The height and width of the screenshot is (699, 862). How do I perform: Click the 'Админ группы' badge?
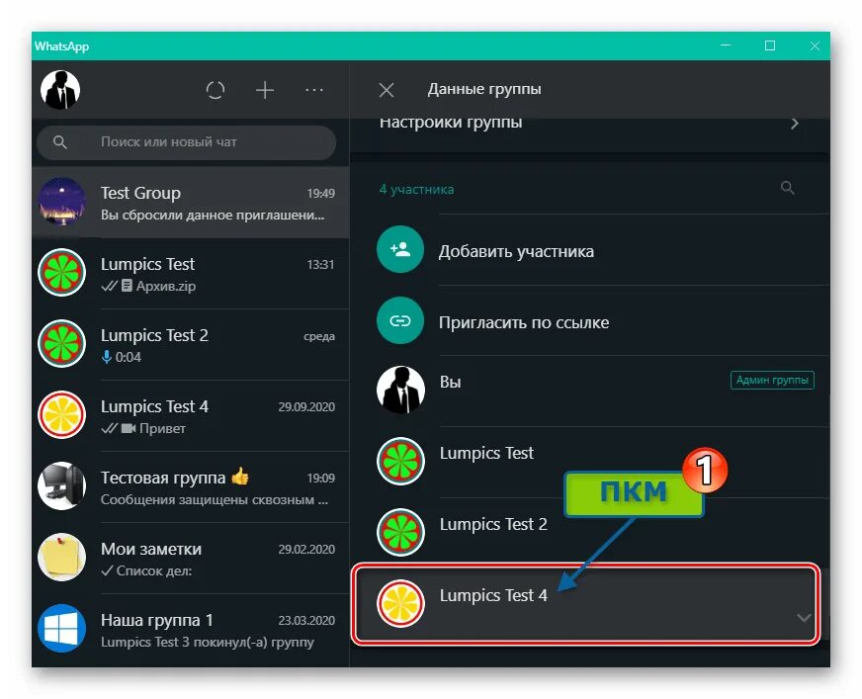772,380
